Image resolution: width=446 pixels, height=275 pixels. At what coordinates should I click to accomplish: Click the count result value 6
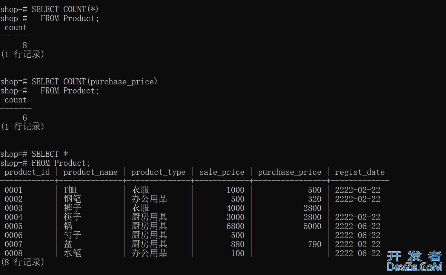25,118
